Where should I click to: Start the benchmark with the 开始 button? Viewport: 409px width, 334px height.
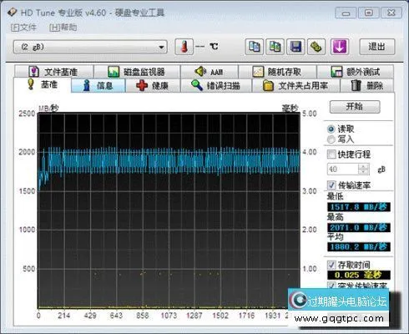(x=355, y=107)
